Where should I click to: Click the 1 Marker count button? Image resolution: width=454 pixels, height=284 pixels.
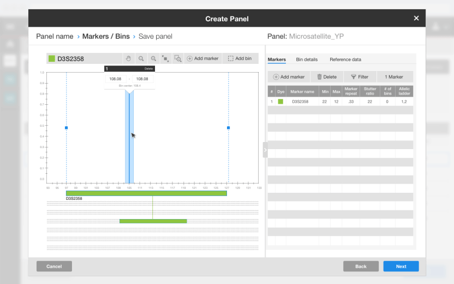coord(394,77)
